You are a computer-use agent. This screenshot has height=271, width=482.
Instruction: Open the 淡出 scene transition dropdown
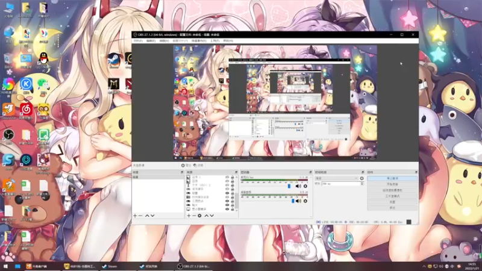tap(336, 178)
